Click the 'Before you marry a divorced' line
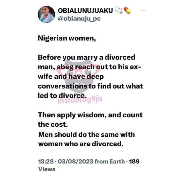Screen dimensions: 182x182 [x=87, y=57]
